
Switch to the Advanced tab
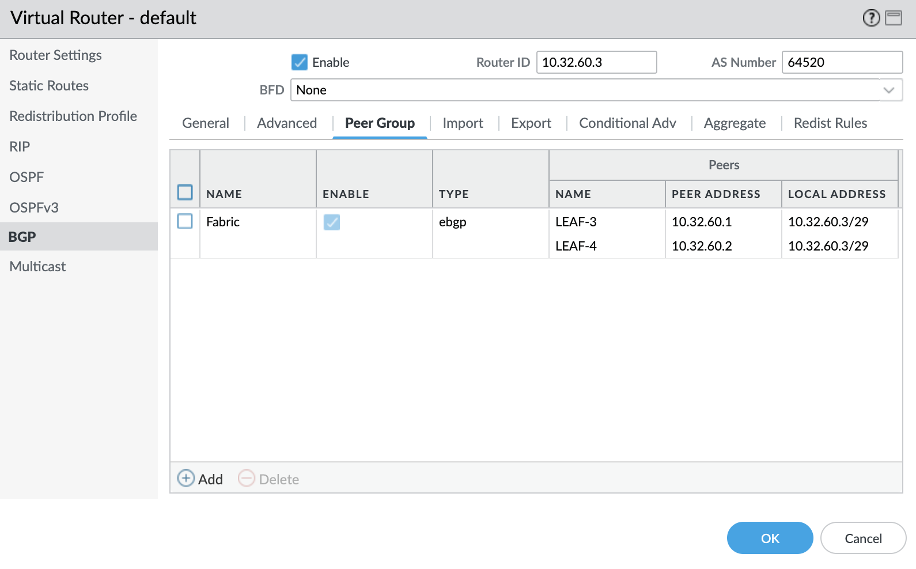coord(287,123)
